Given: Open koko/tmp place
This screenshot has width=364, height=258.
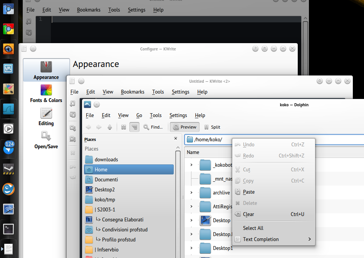Looking at the screenshot, I should [129, 199].
